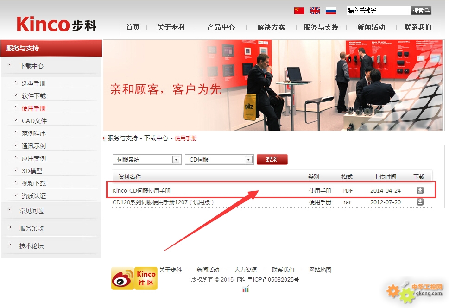Click the 输入关键字 search input field

coord(378,11)
